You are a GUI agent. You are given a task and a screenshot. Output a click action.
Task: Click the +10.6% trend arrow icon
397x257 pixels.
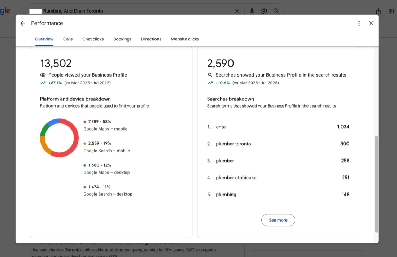pos(210,83)
